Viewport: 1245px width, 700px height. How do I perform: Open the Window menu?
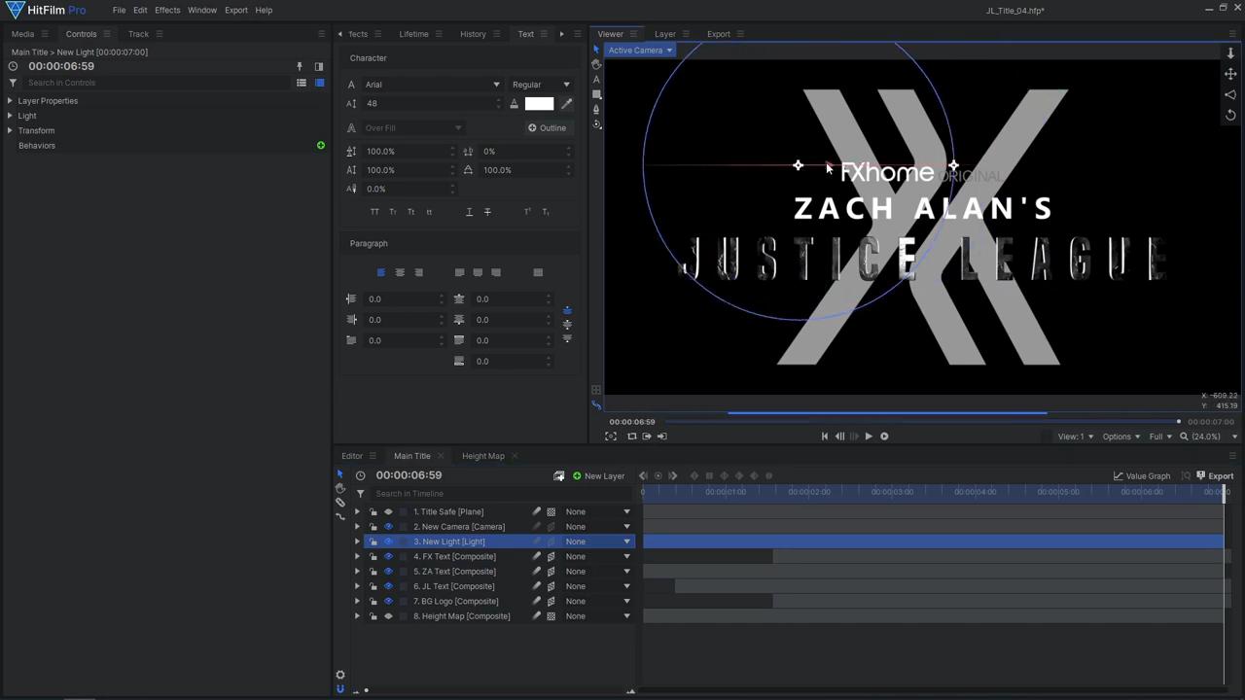pyautogui.click(x=202, y=10)
